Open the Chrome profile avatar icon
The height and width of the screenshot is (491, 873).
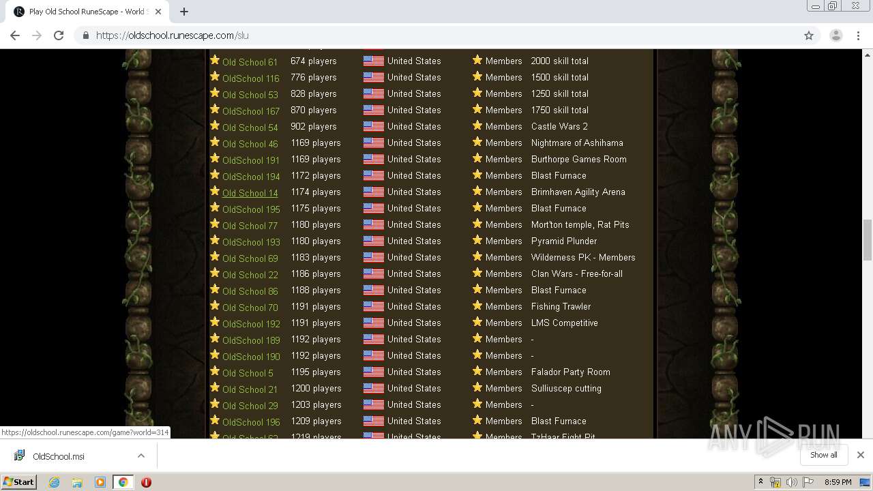pos(835,35)
